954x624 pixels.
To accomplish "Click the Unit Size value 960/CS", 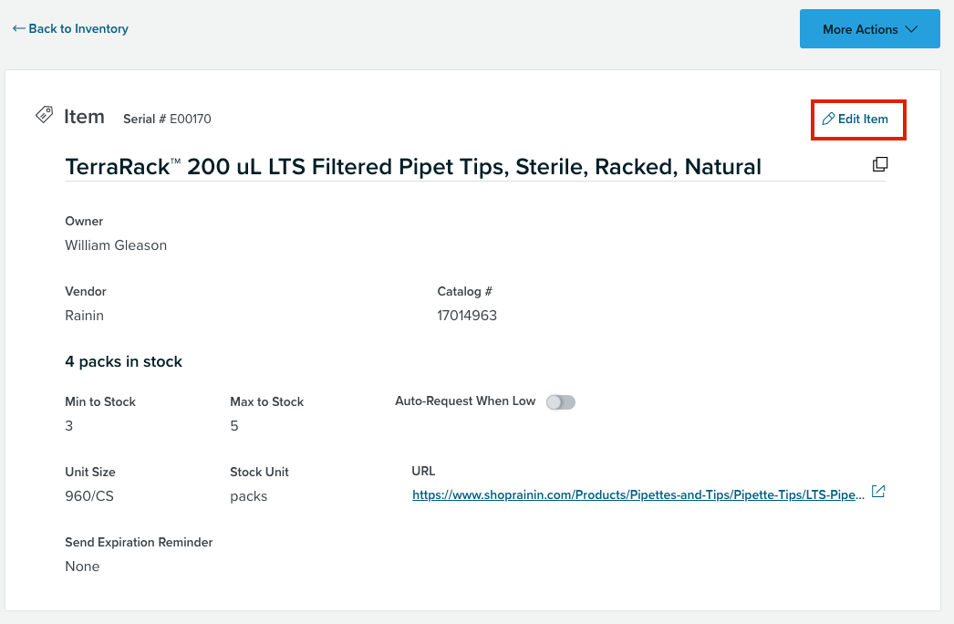I will click(x=89, y=496).
